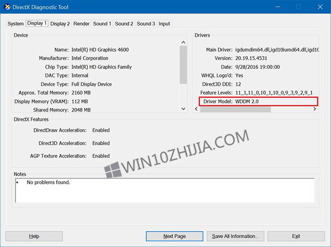This screenshot has height=247, width=331.
Task: Click the 'No problems found.' note
Action: (48, 182)
